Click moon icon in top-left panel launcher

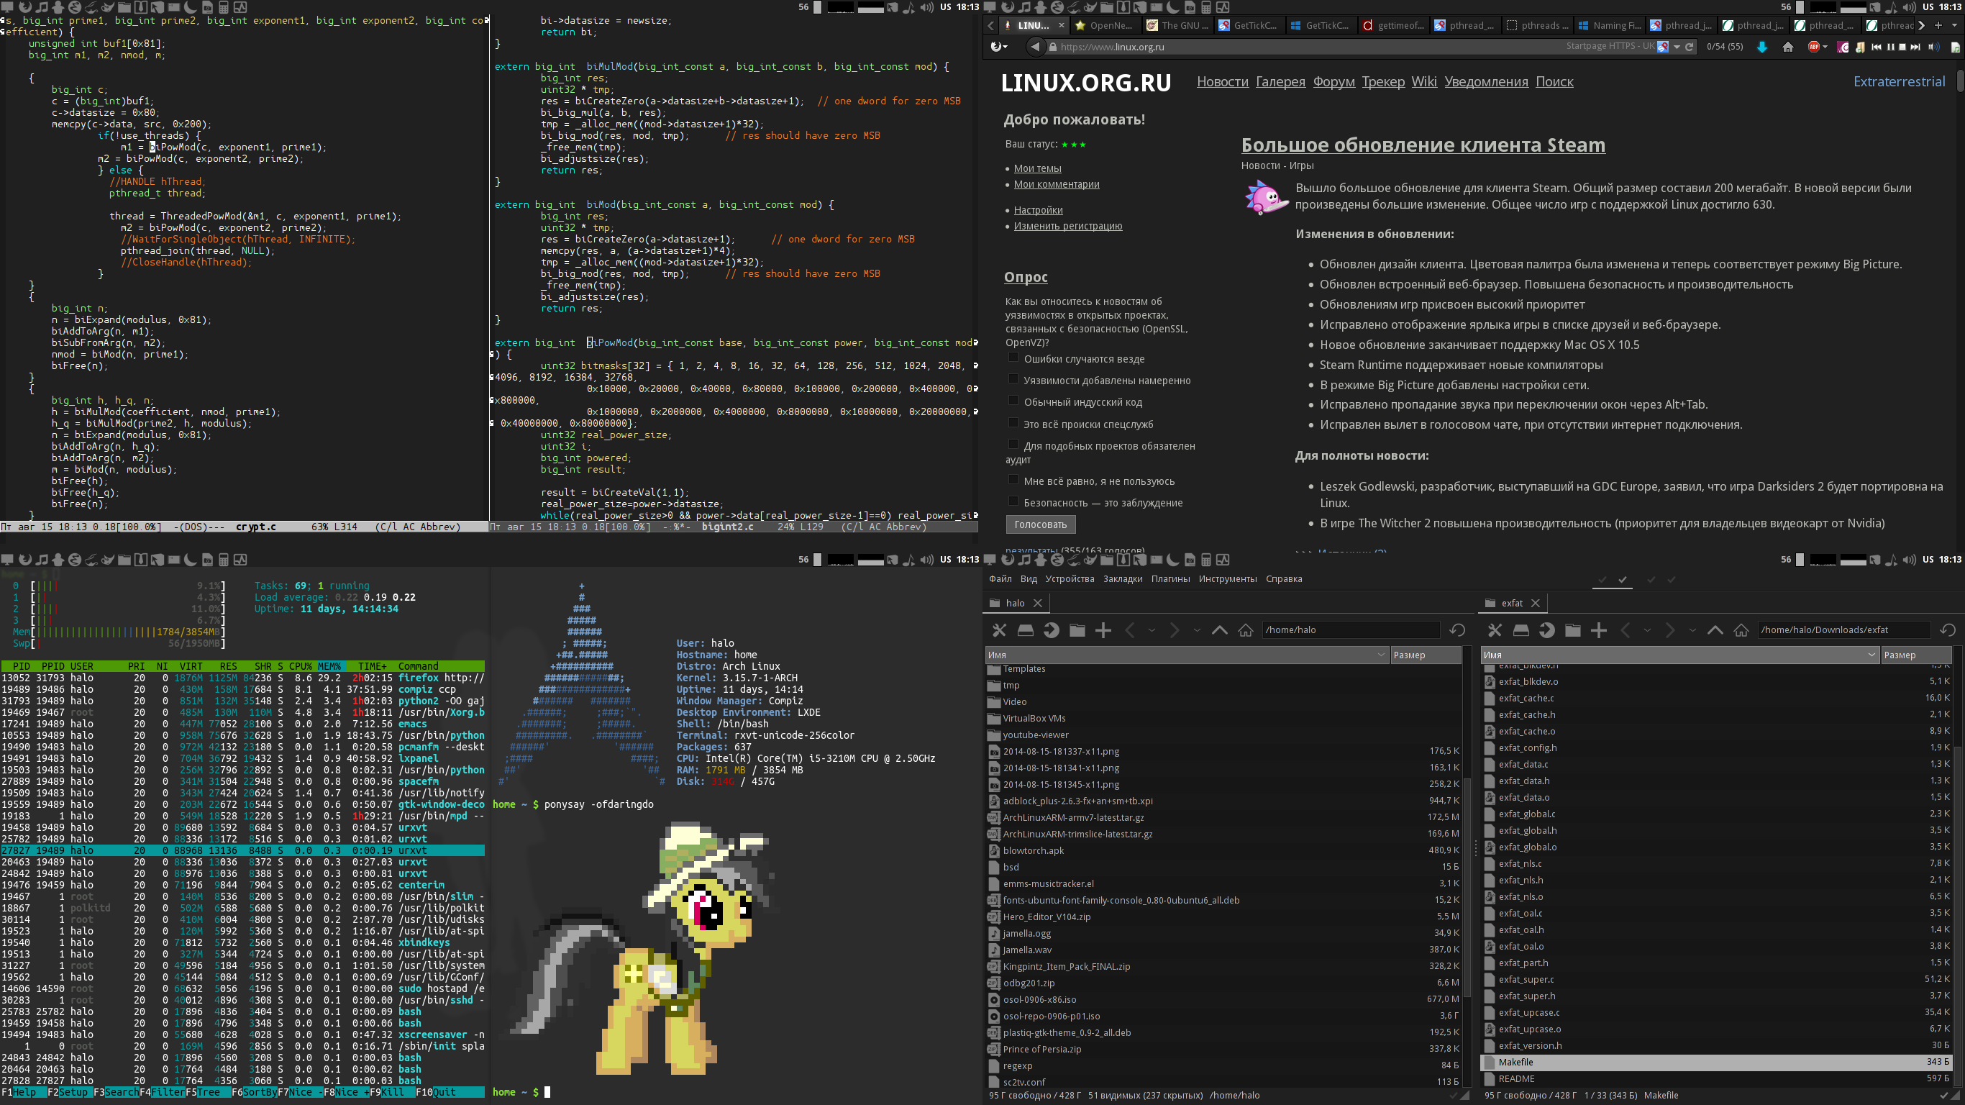[x=191, y=7]
